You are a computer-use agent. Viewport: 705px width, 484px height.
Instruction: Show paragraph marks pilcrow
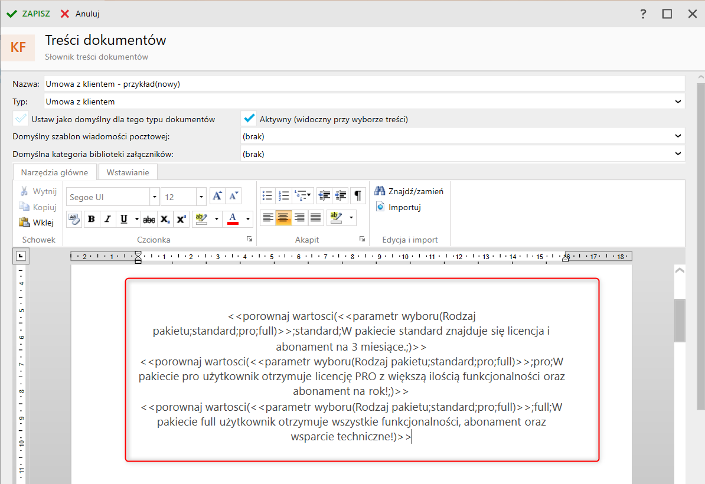[x=357, y=195]
